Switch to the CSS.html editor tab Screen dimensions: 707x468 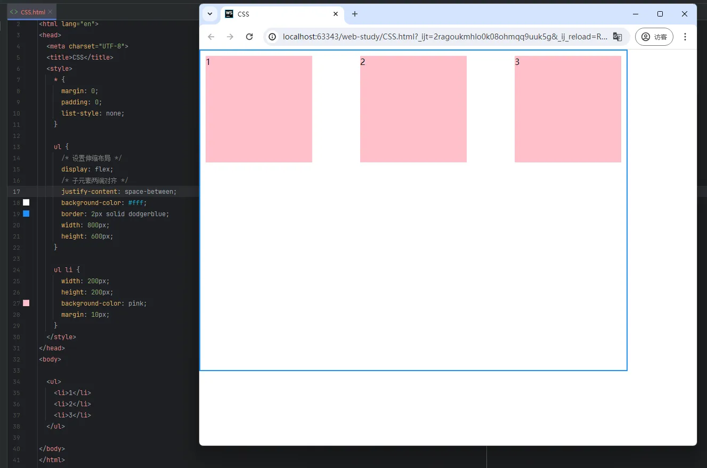click(x=31, y=12)
